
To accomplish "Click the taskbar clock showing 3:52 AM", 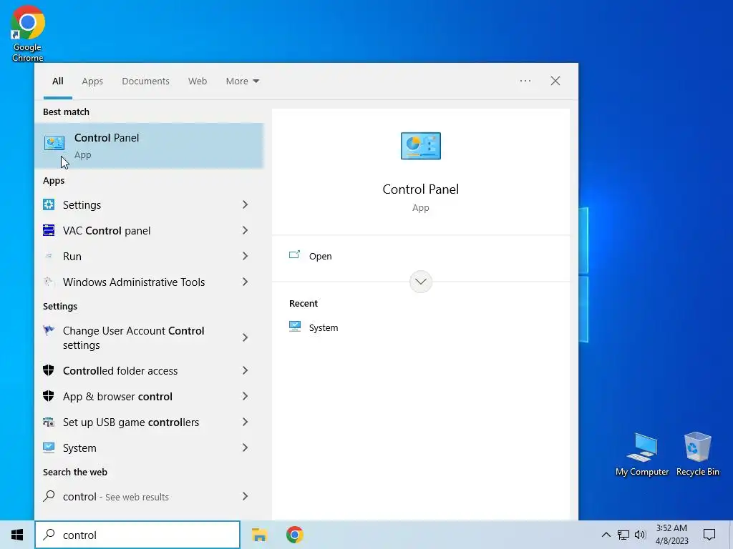I will (x=671, y=535).
